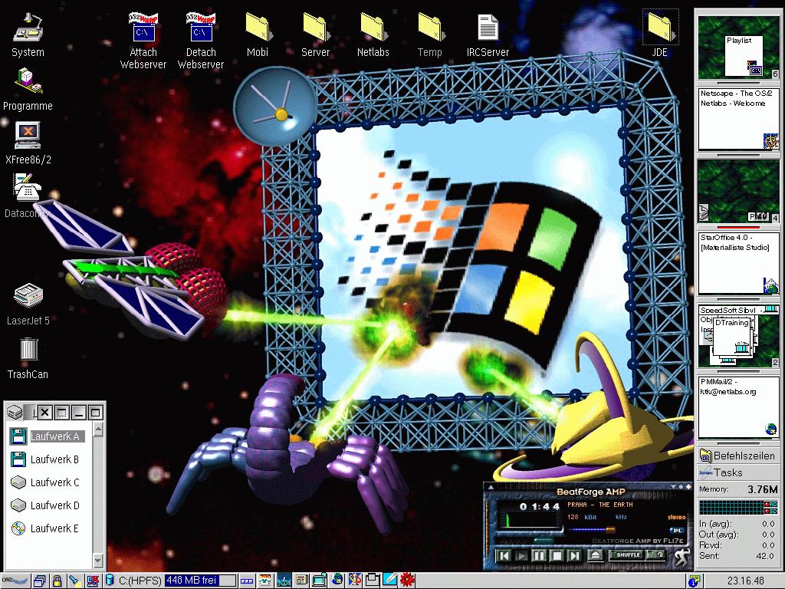Click the RD indicator in network monitor

[x=771, y=504]
